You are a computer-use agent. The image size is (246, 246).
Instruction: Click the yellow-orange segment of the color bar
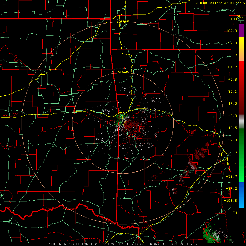pos(241,49)
